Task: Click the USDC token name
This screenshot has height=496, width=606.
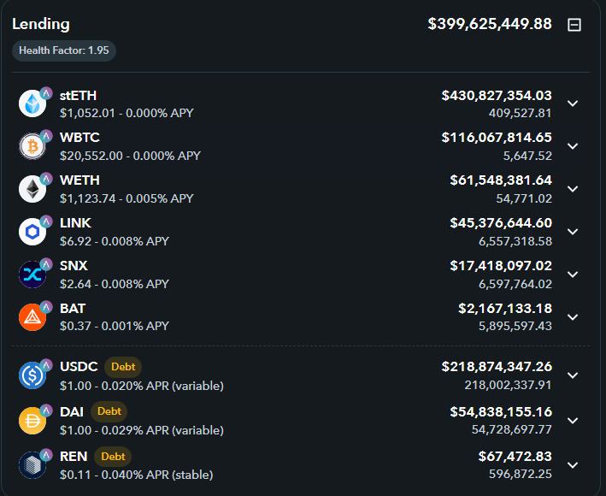Action: click(79, 367)
